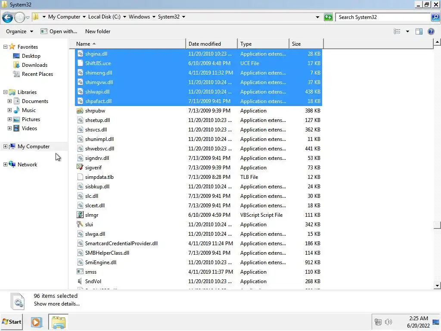Sort by the Size column header
Image resolution: width=441 pixels, height=331 pixels.
(x=306, y=44)
